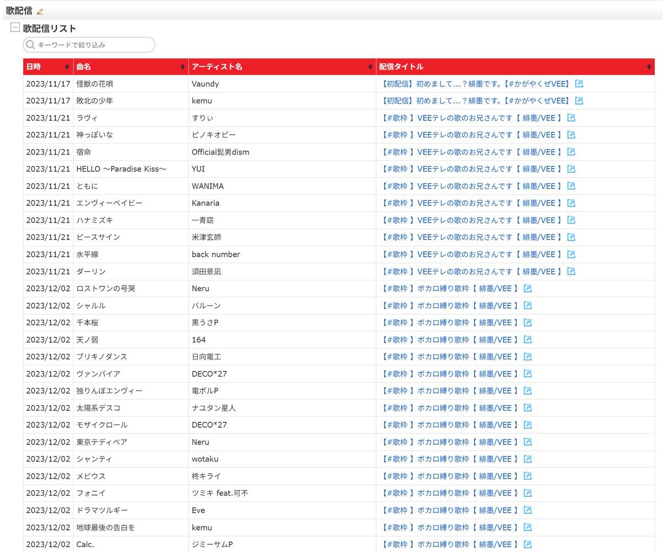Open external link icon in ともに row
Viewport: 663px width, 552px height.
click(x=571, y=187)
